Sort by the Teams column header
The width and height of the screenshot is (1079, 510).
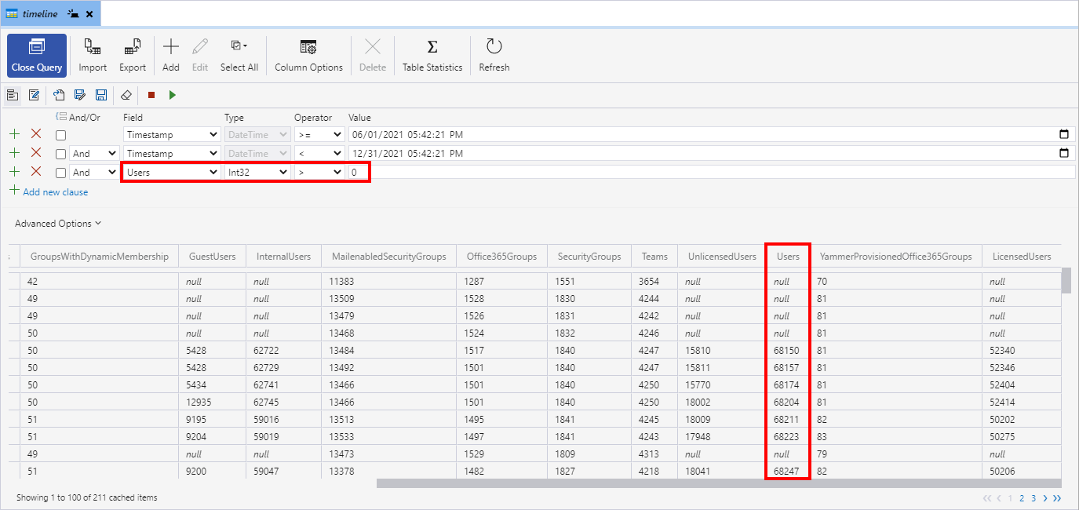pyautogui.click(x=654, y=257)
